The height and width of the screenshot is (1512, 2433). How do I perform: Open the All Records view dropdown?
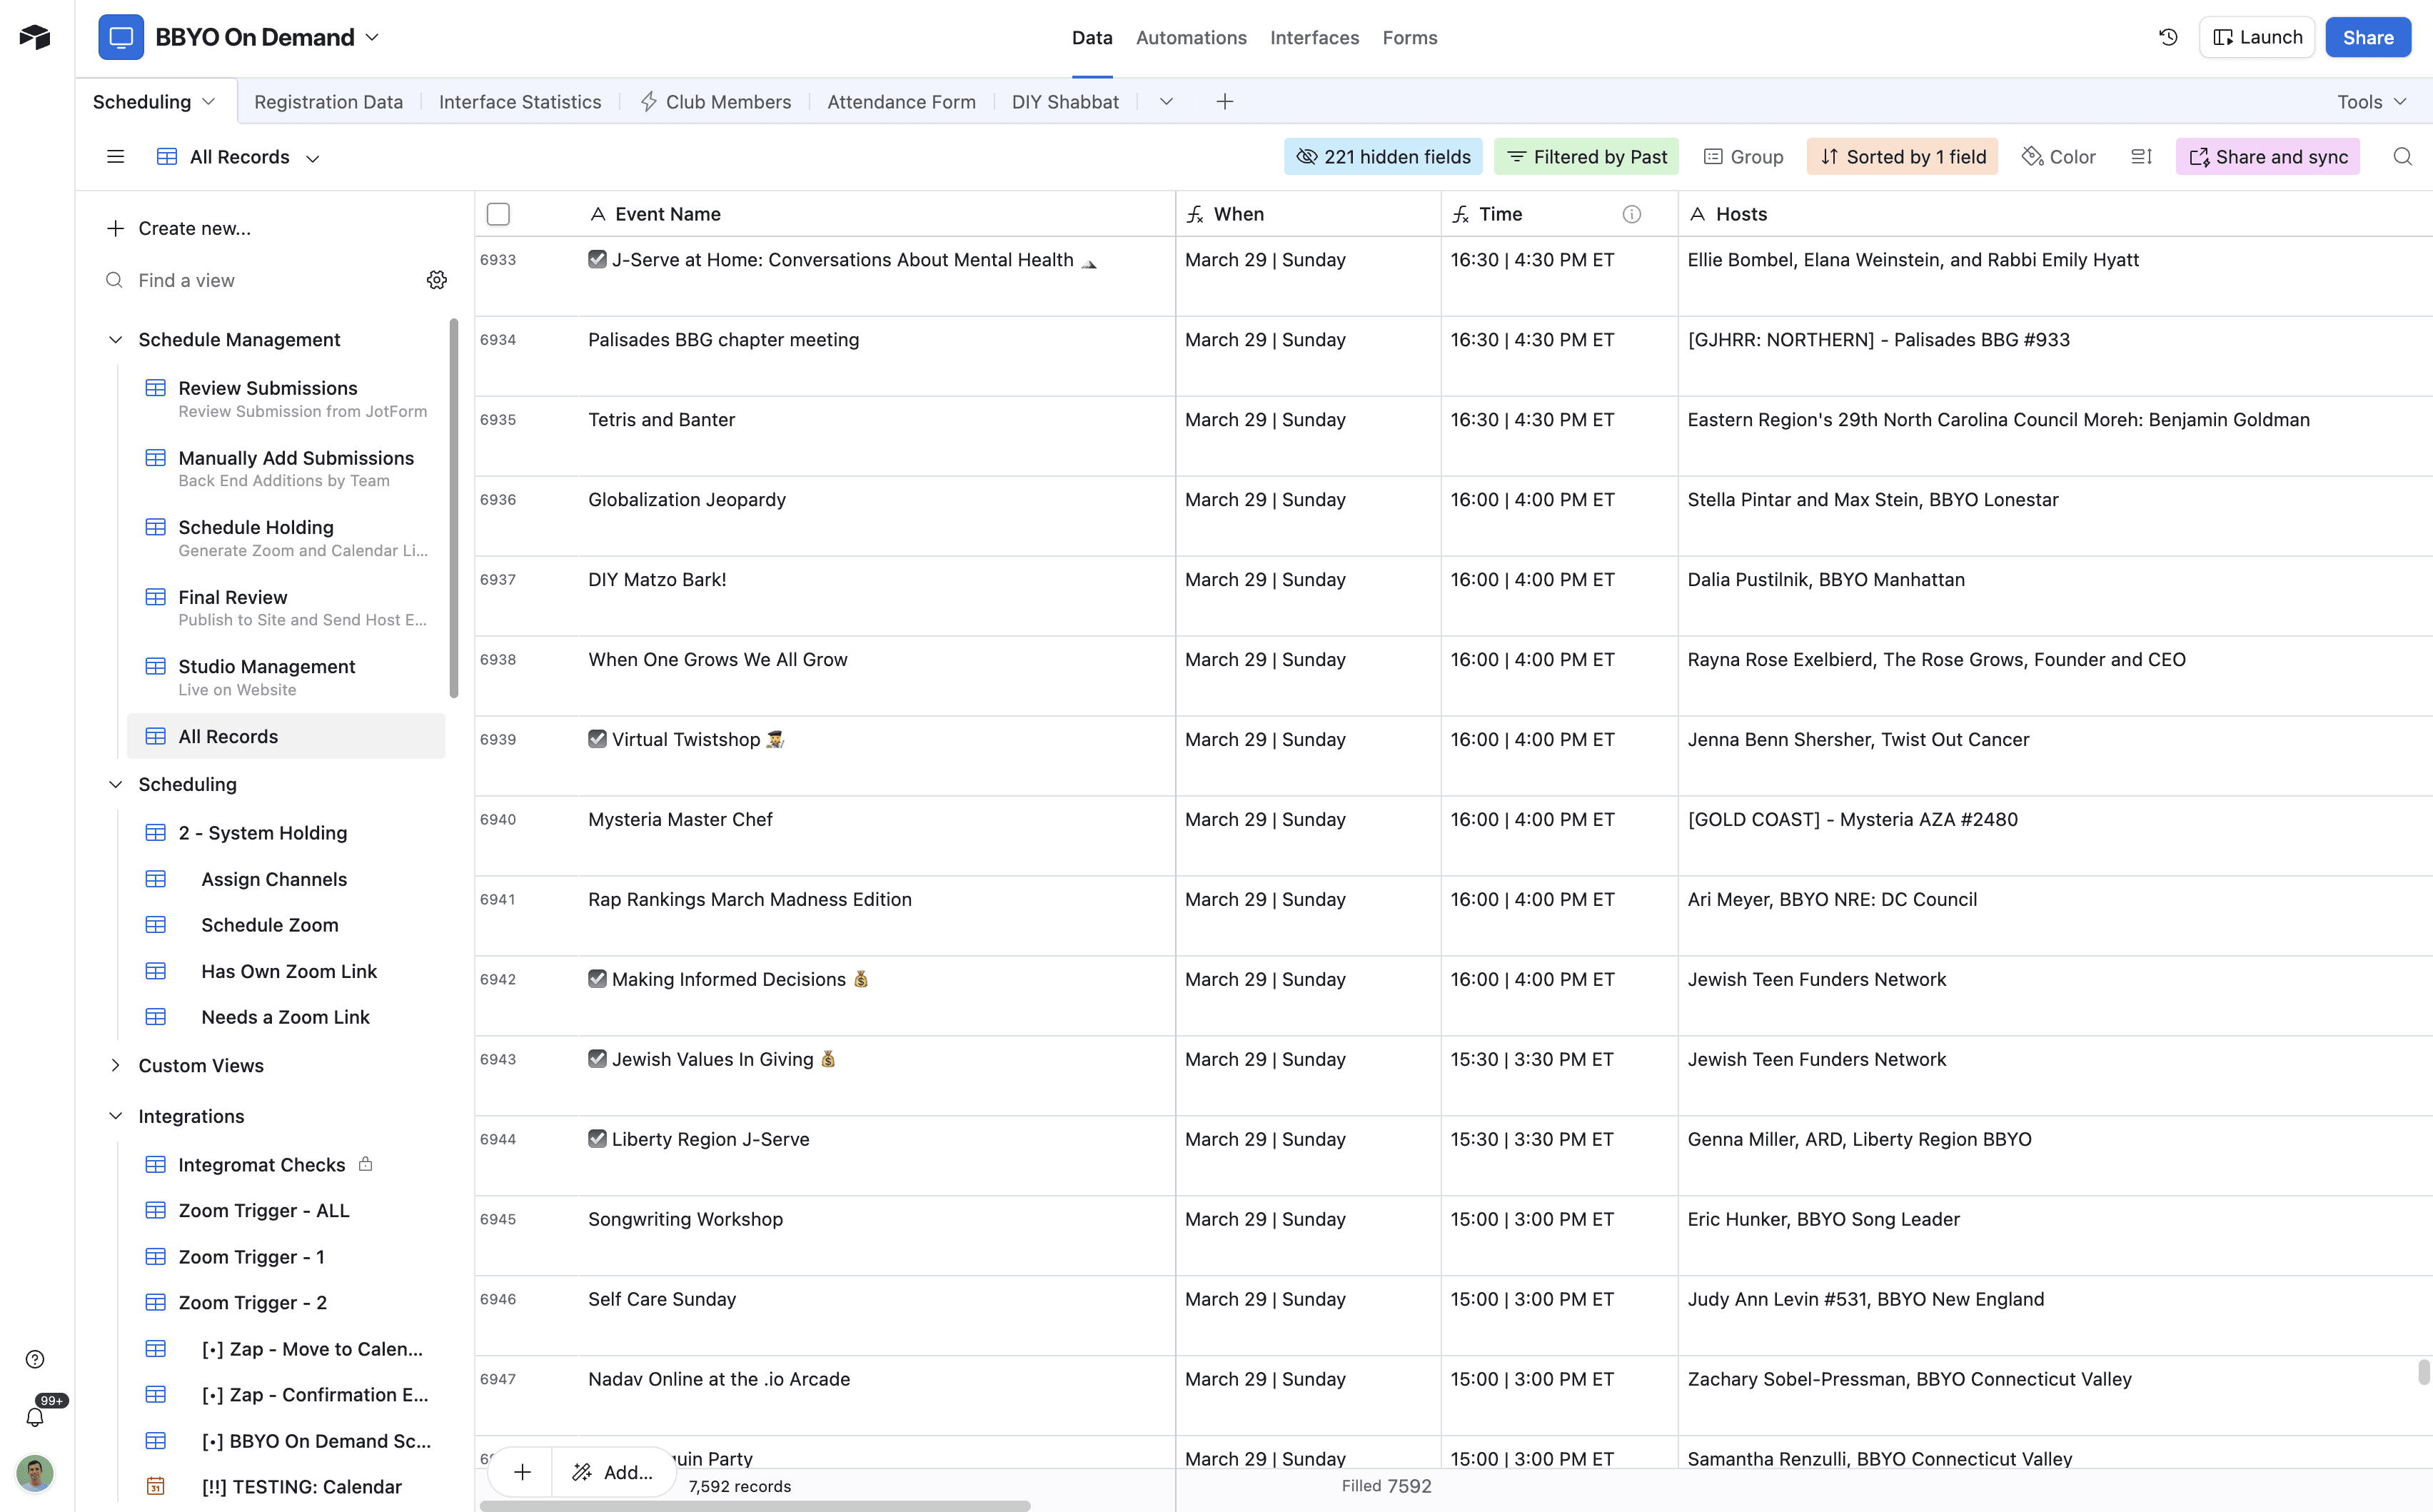click(x=313, y=158)
